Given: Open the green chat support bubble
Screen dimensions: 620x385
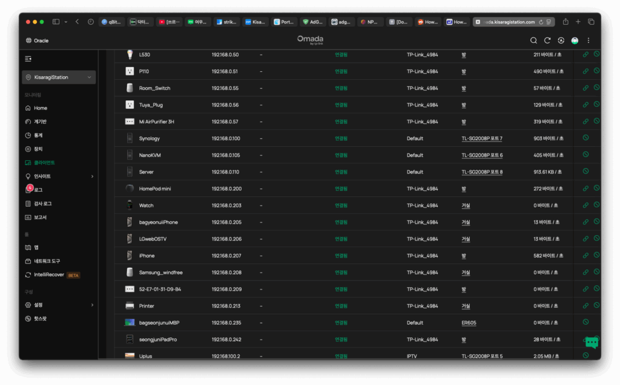Looking at the screenshot, I should pyautogui.click(x=592, y=342).
